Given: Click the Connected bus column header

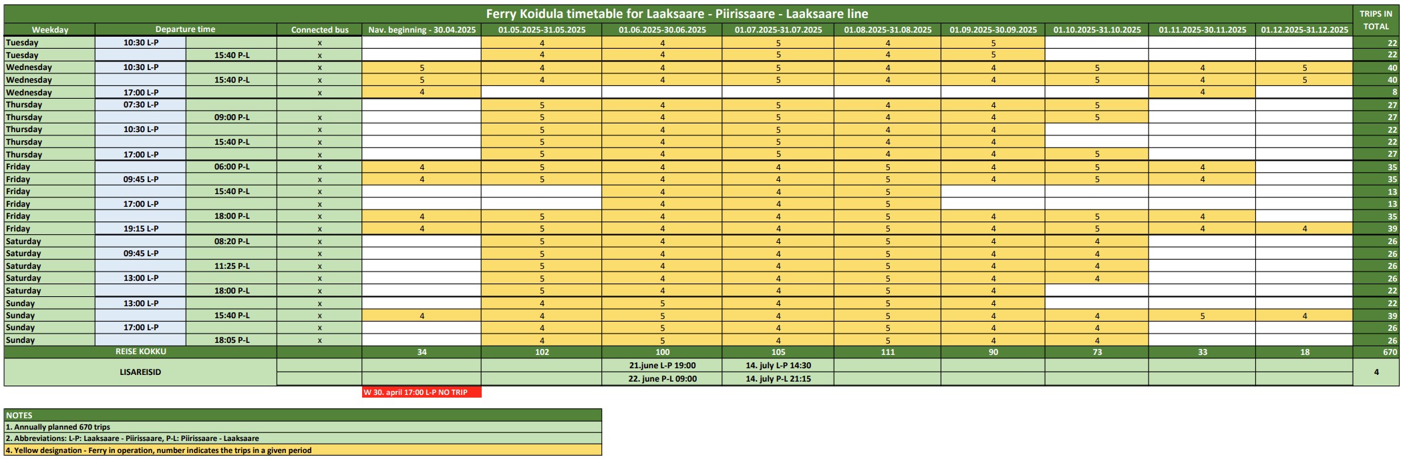Looking at the screenshot, I should click(x=319, y=29).
